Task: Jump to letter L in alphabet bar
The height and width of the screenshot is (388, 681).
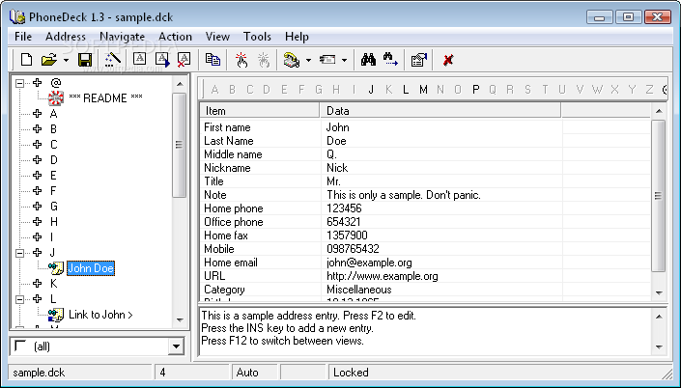Action: 406,90
